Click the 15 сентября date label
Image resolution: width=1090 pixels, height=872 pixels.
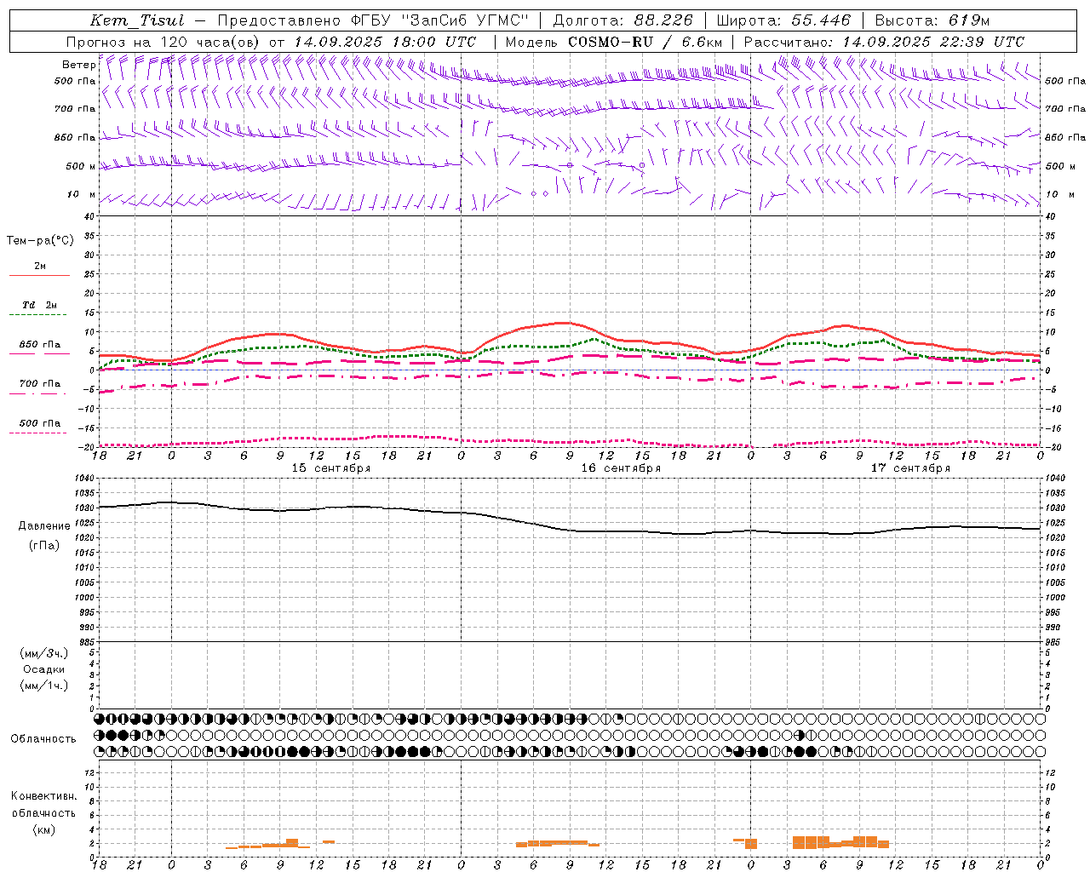coord(331,468)
